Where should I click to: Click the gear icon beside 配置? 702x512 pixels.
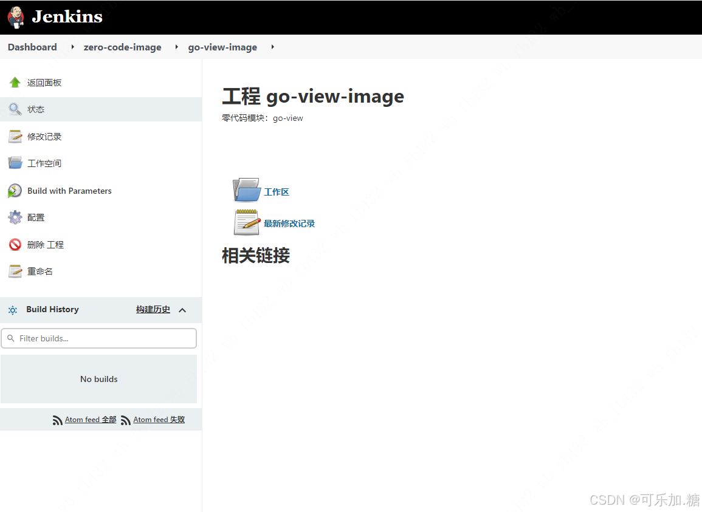pyautogui.click(x=15, y=217)
